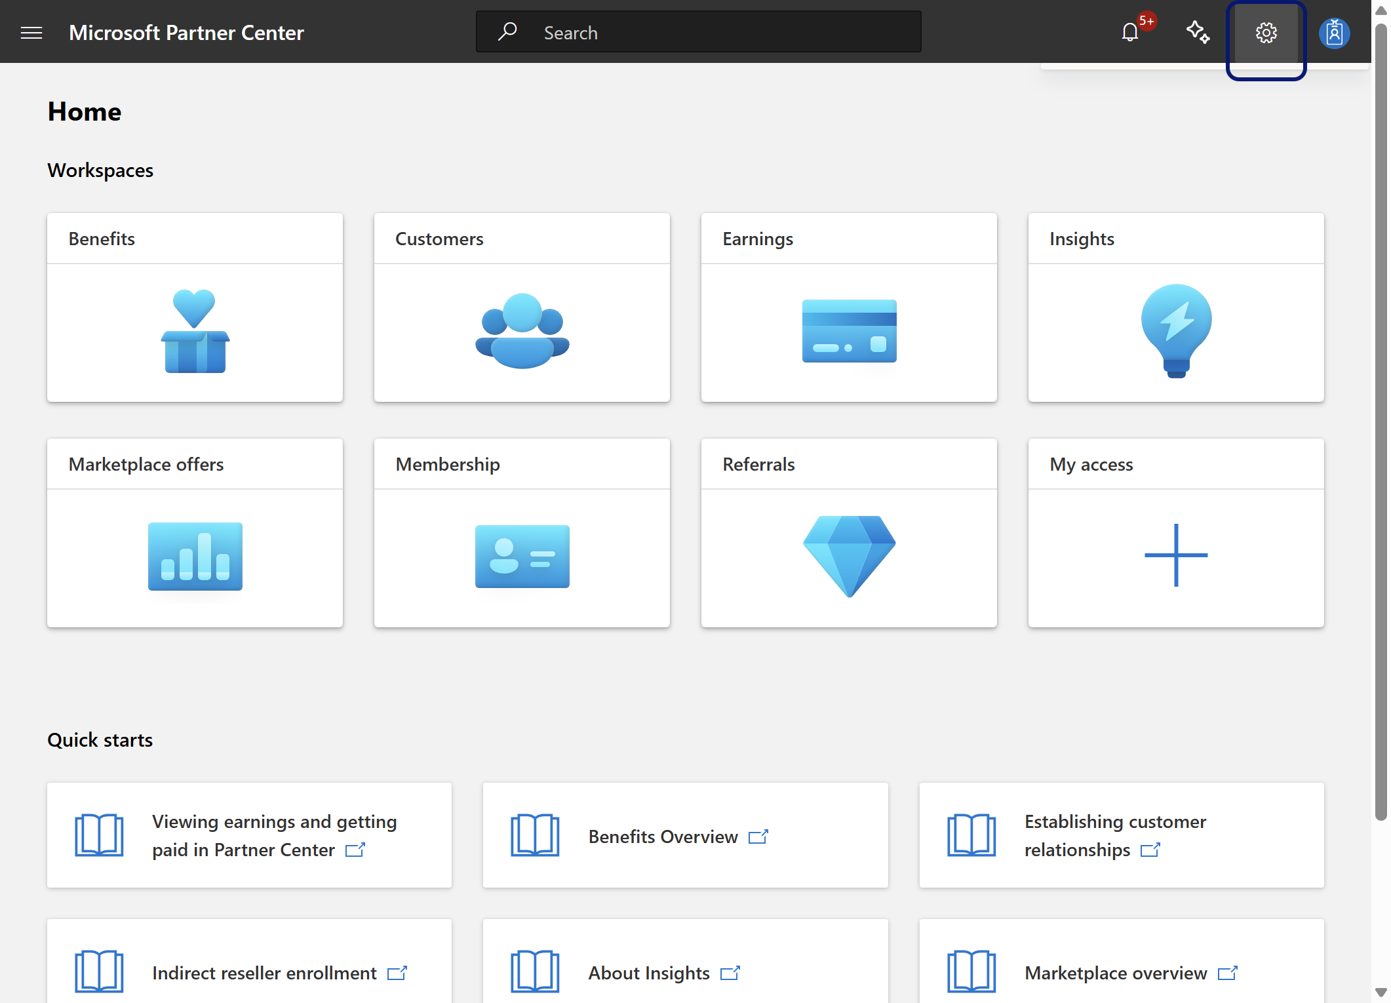
Task: Open the Copilot sparkle icon
Action: click(1198, 32)
